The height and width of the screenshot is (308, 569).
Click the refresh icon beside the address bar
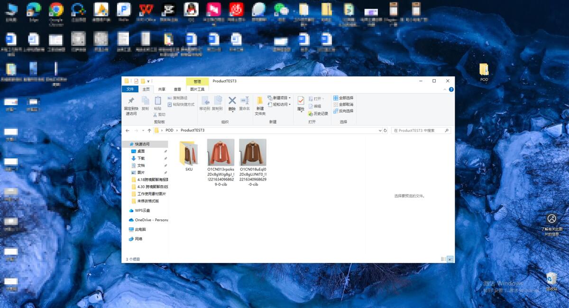pyautogui.click(x=385, y=130)
